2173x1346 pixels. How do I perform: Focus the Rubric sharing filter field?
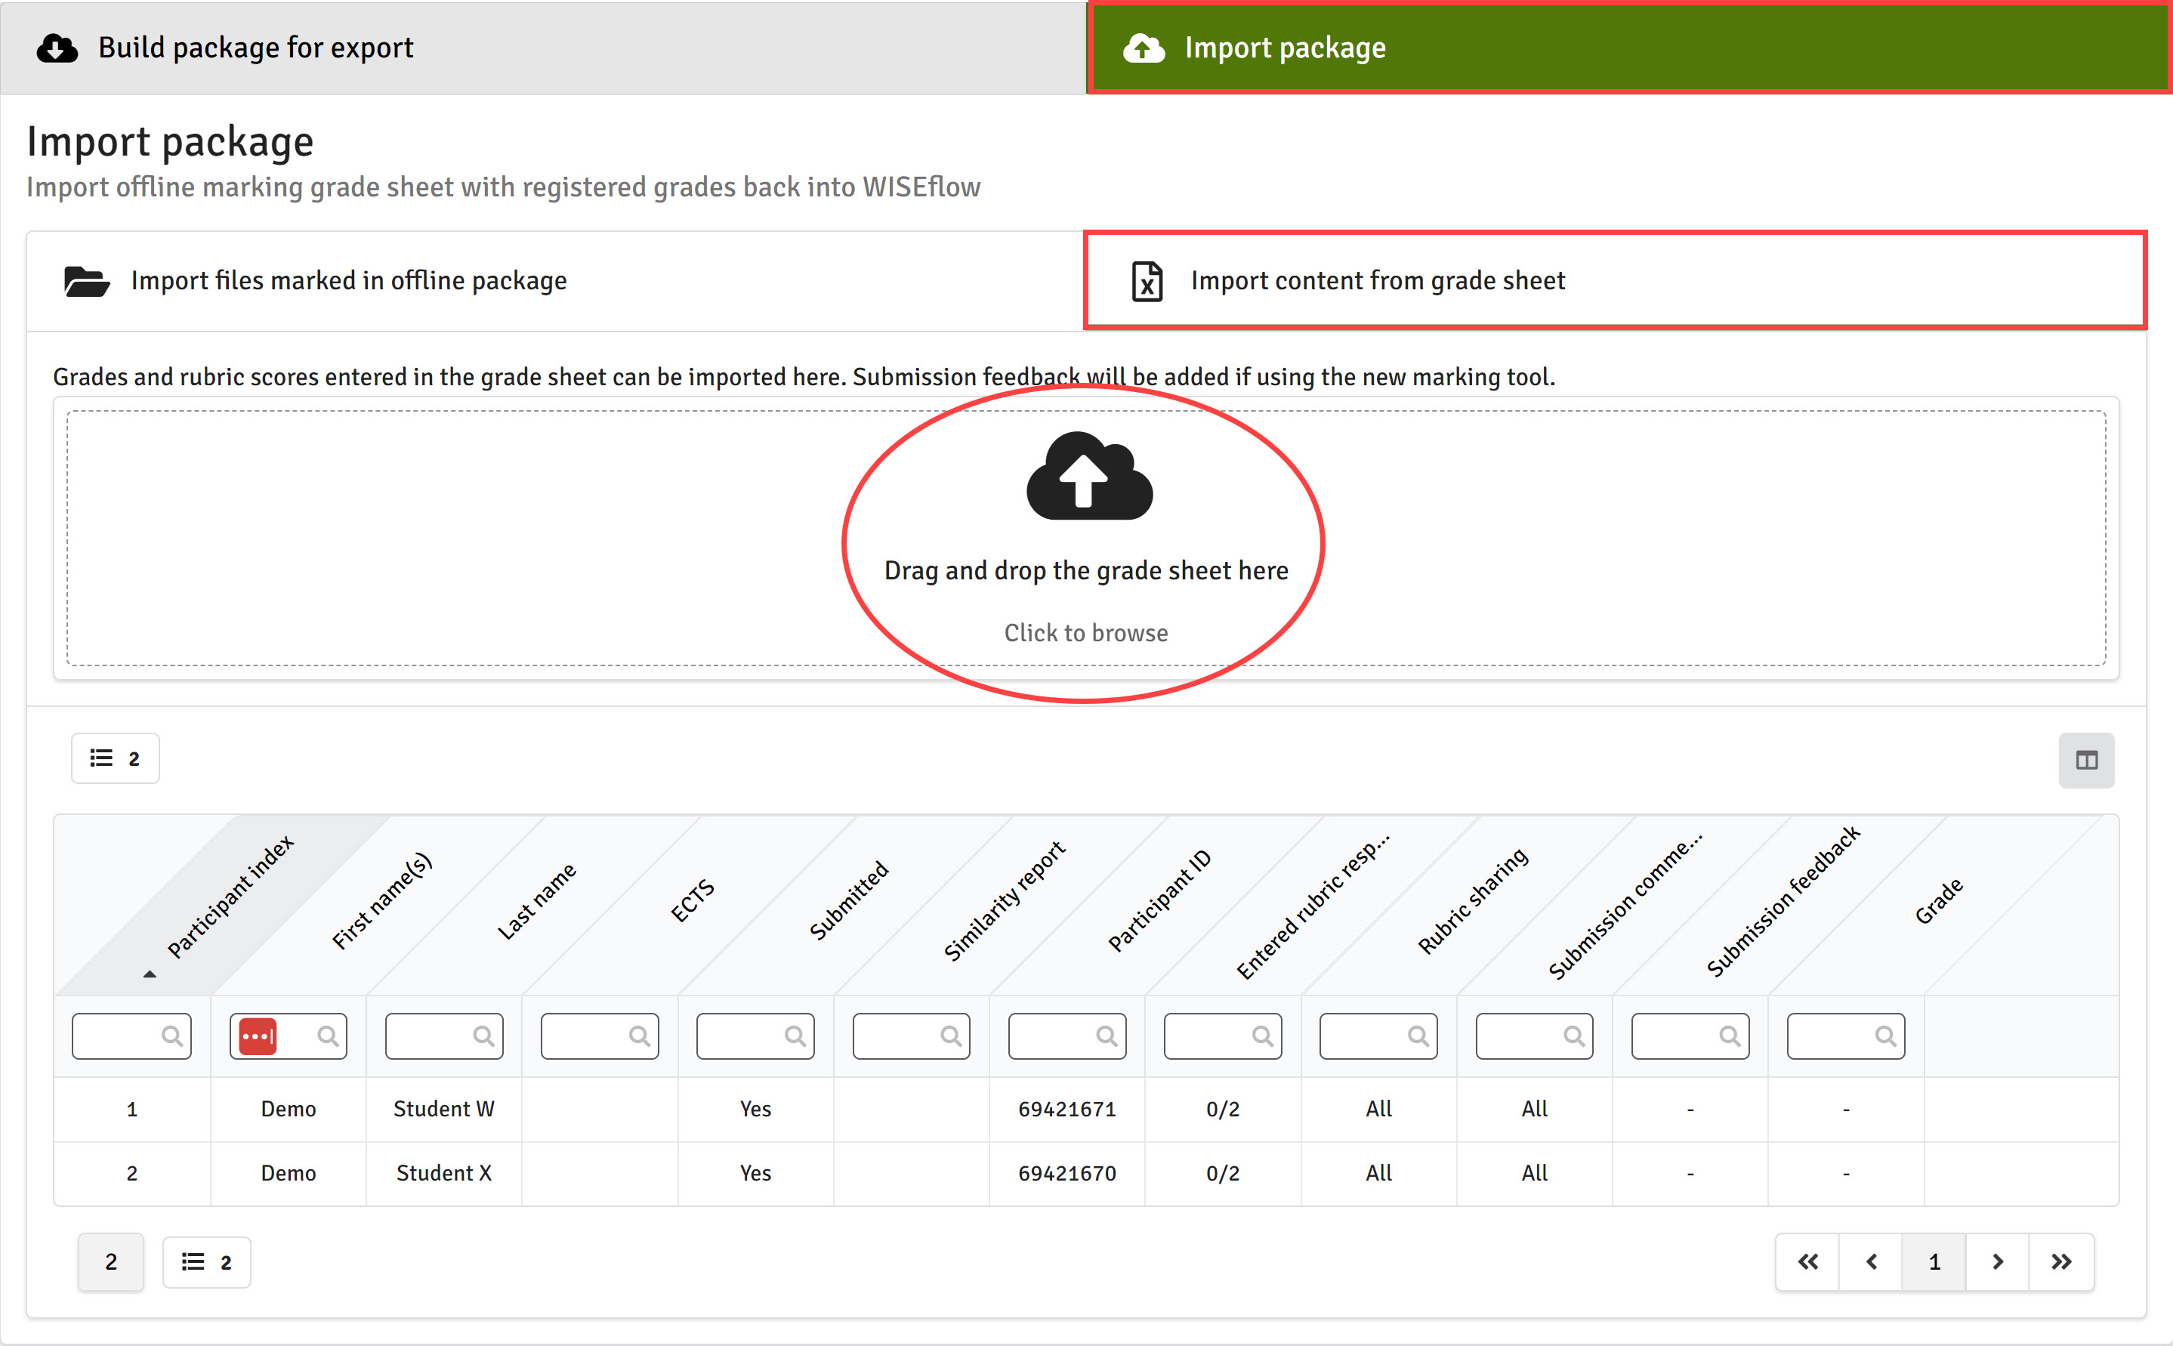coord(1379,1036)
